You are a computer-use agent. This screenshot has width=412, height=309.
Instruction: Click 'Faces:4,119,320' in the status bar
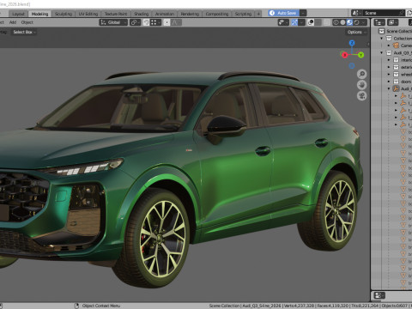click(332, 306)
